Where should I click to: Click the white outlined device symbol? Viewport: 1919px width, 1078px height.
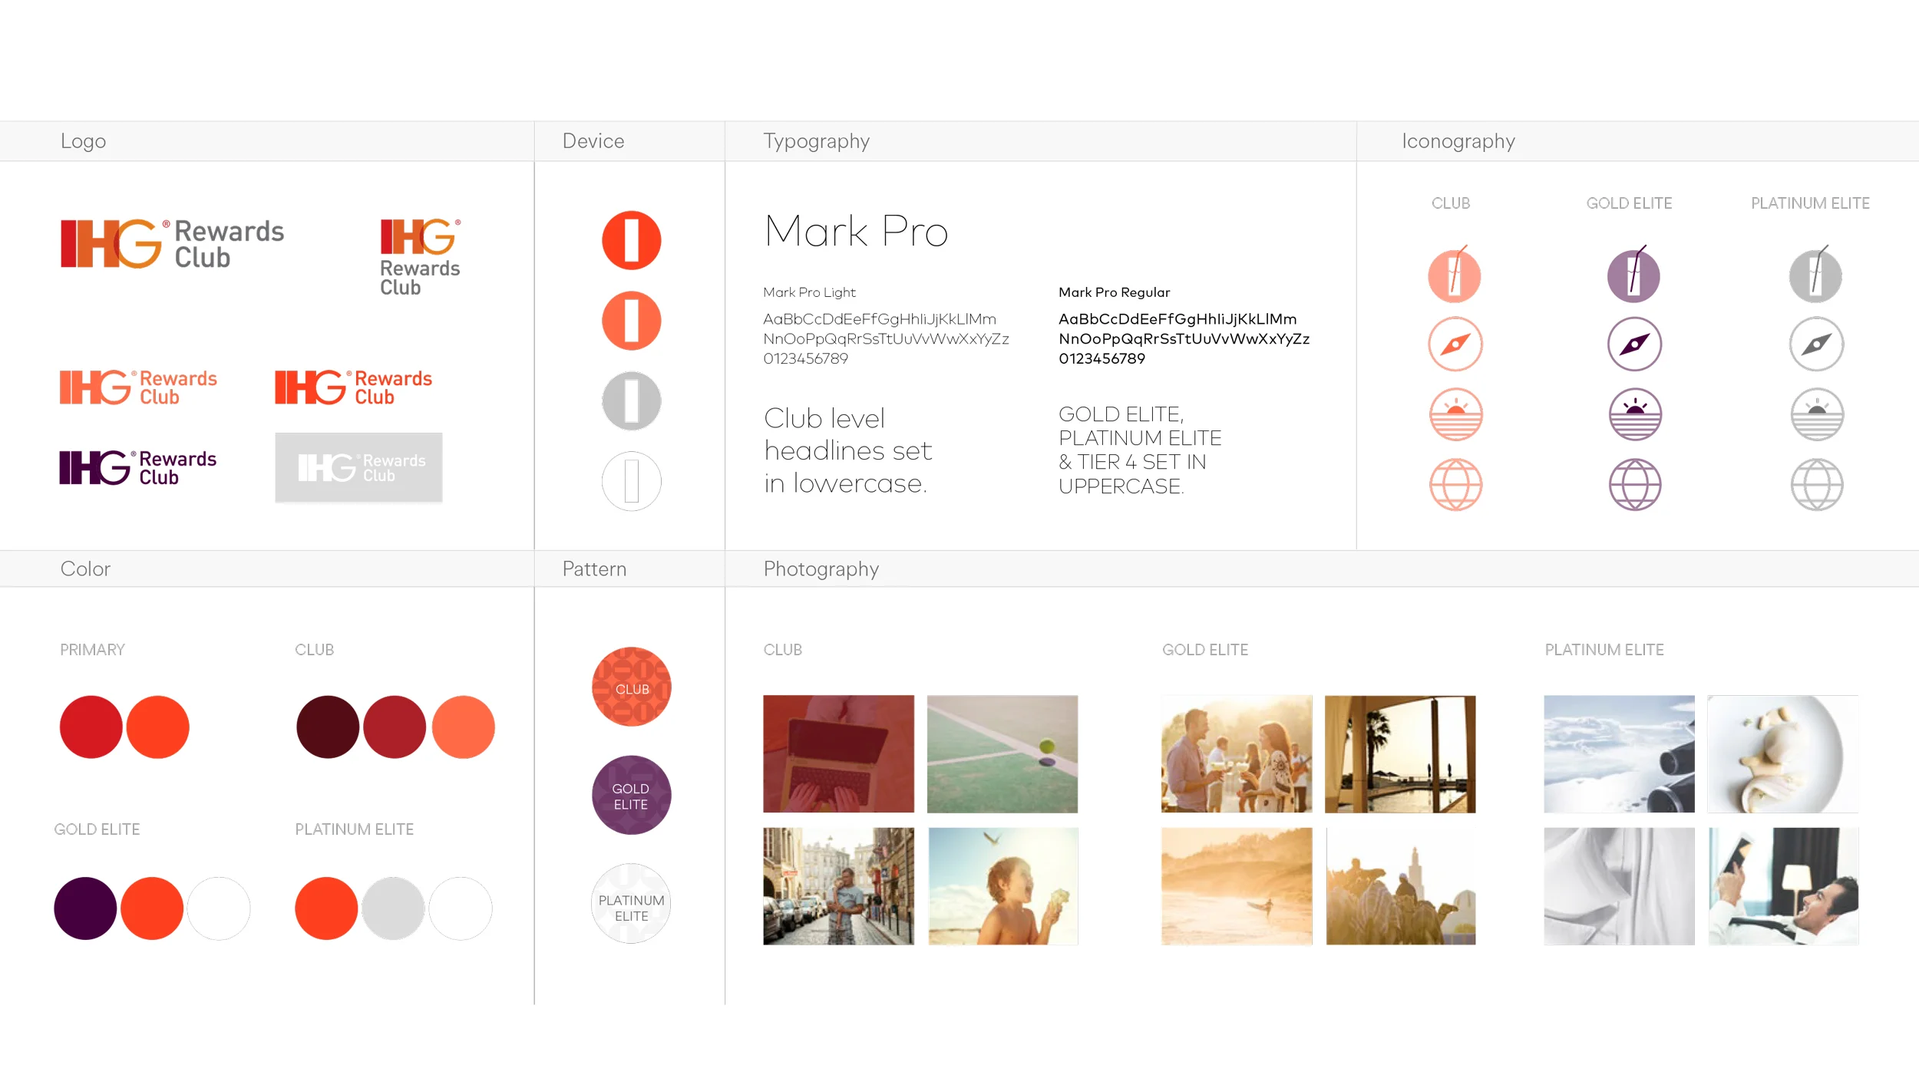click(632, 481)
